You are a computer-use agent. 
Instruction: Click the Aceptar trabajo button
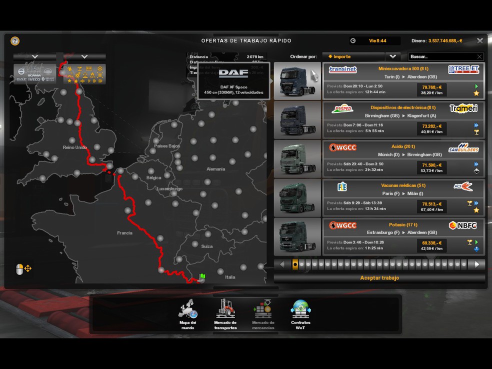coord(379,278)
